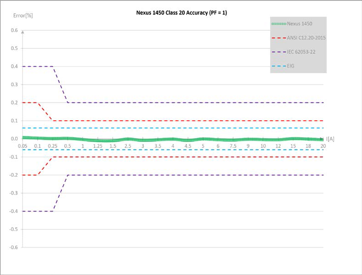
Task: Click the y-axis value "0.5"
Action: tap(14, 48)
